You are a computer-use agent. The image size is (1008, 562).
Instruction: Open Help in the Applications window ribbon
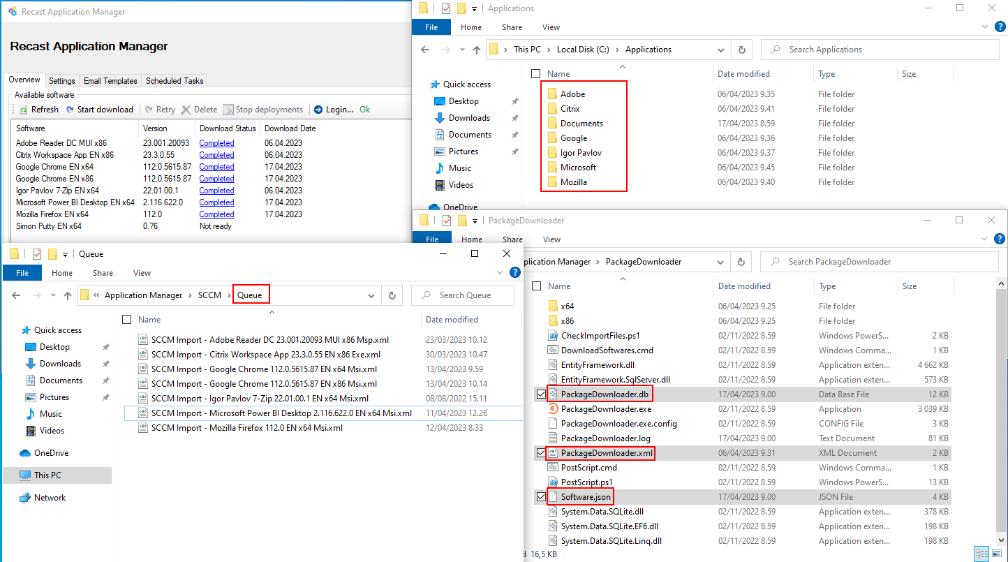click(x=1000, y=27)
